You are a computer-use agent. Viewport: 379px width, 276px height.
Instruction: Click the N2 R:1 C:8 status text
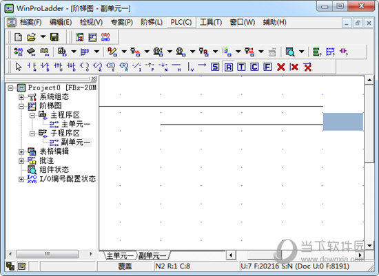(172, 266)
